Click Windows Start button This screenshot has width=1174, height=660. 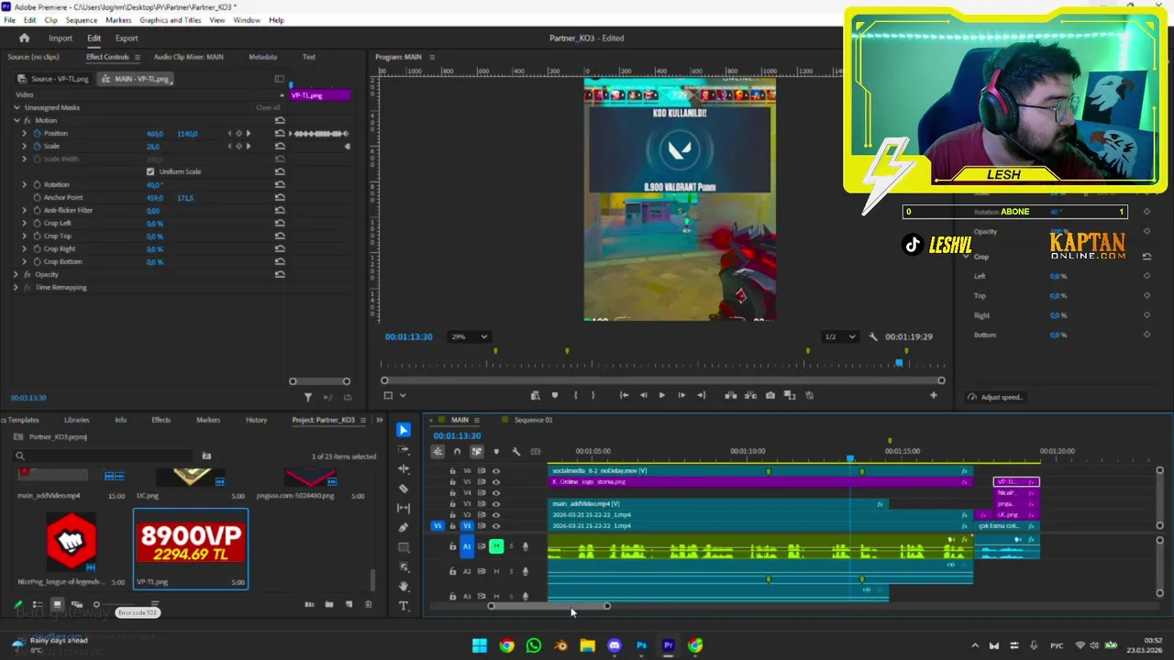480,645
